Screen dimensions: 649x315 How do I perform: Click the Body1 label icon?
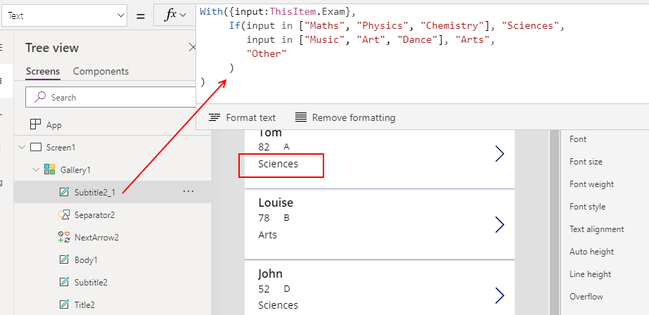(x=65, y=259)
